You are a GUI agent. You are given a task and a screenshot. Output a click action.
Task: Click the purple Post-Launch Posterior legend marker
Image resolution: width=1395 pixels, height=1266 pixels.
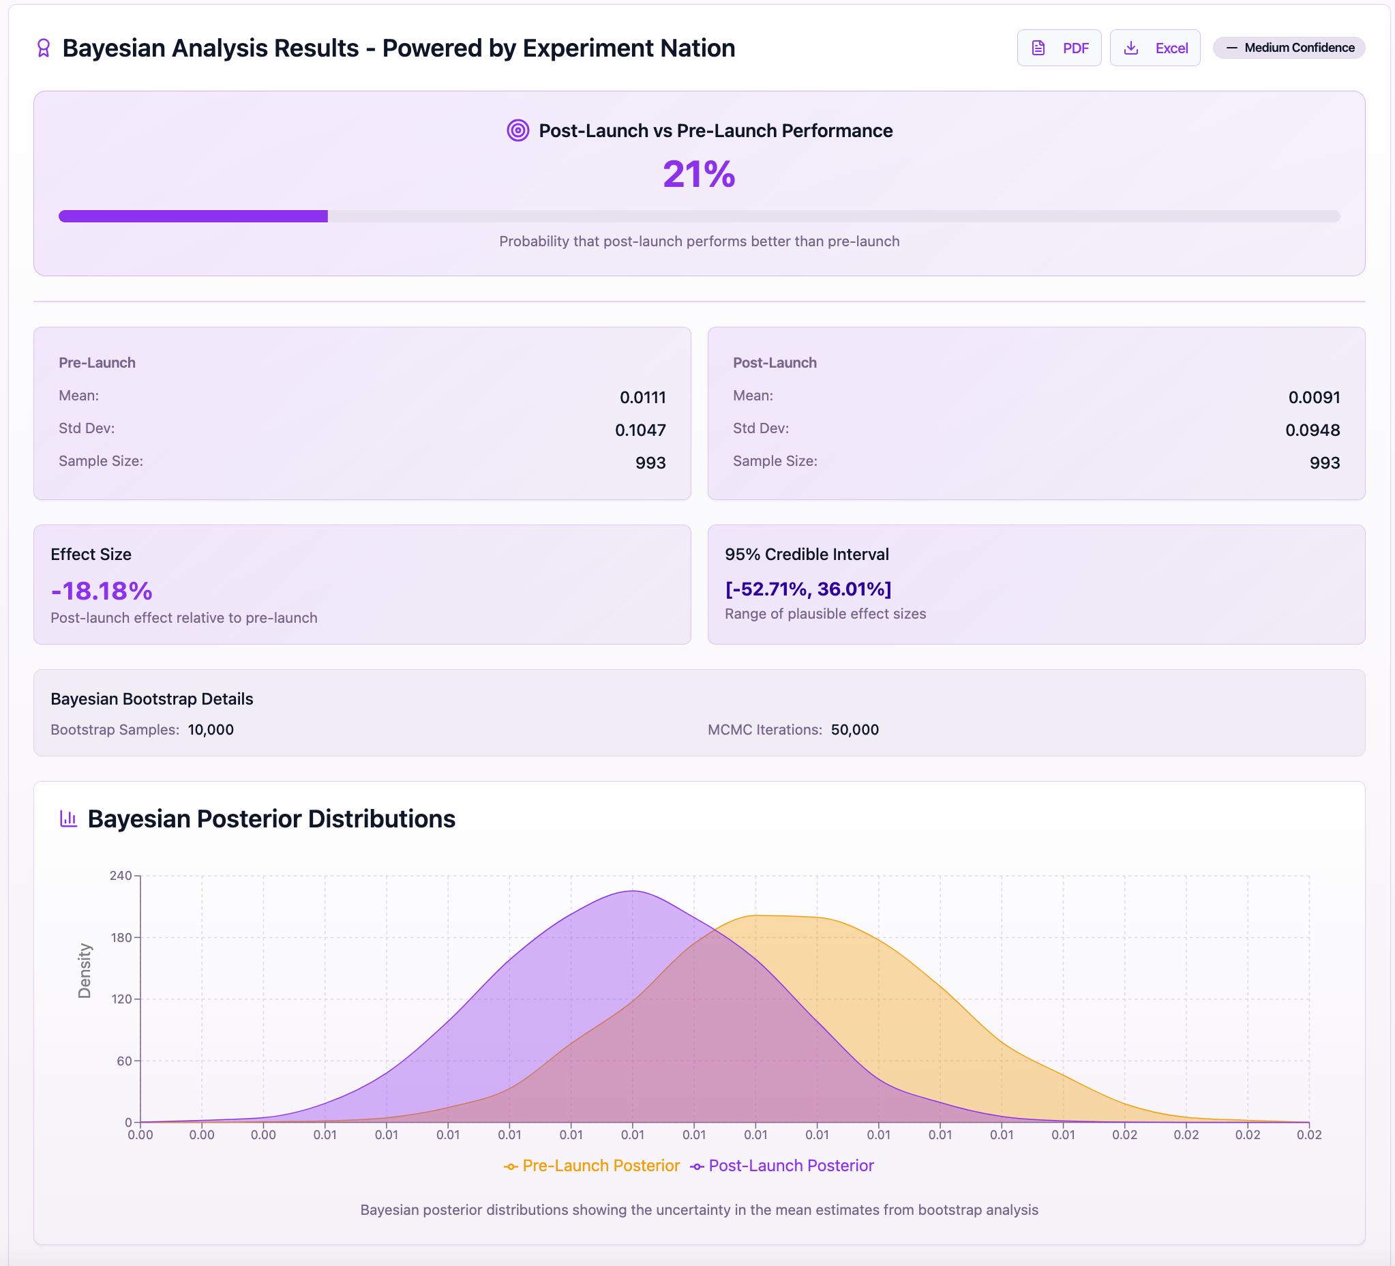click(x=697, y=1166)
